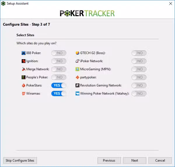Click the Skip Configure Sites button
Screen dimensions: 175x167
coord(20,160)
